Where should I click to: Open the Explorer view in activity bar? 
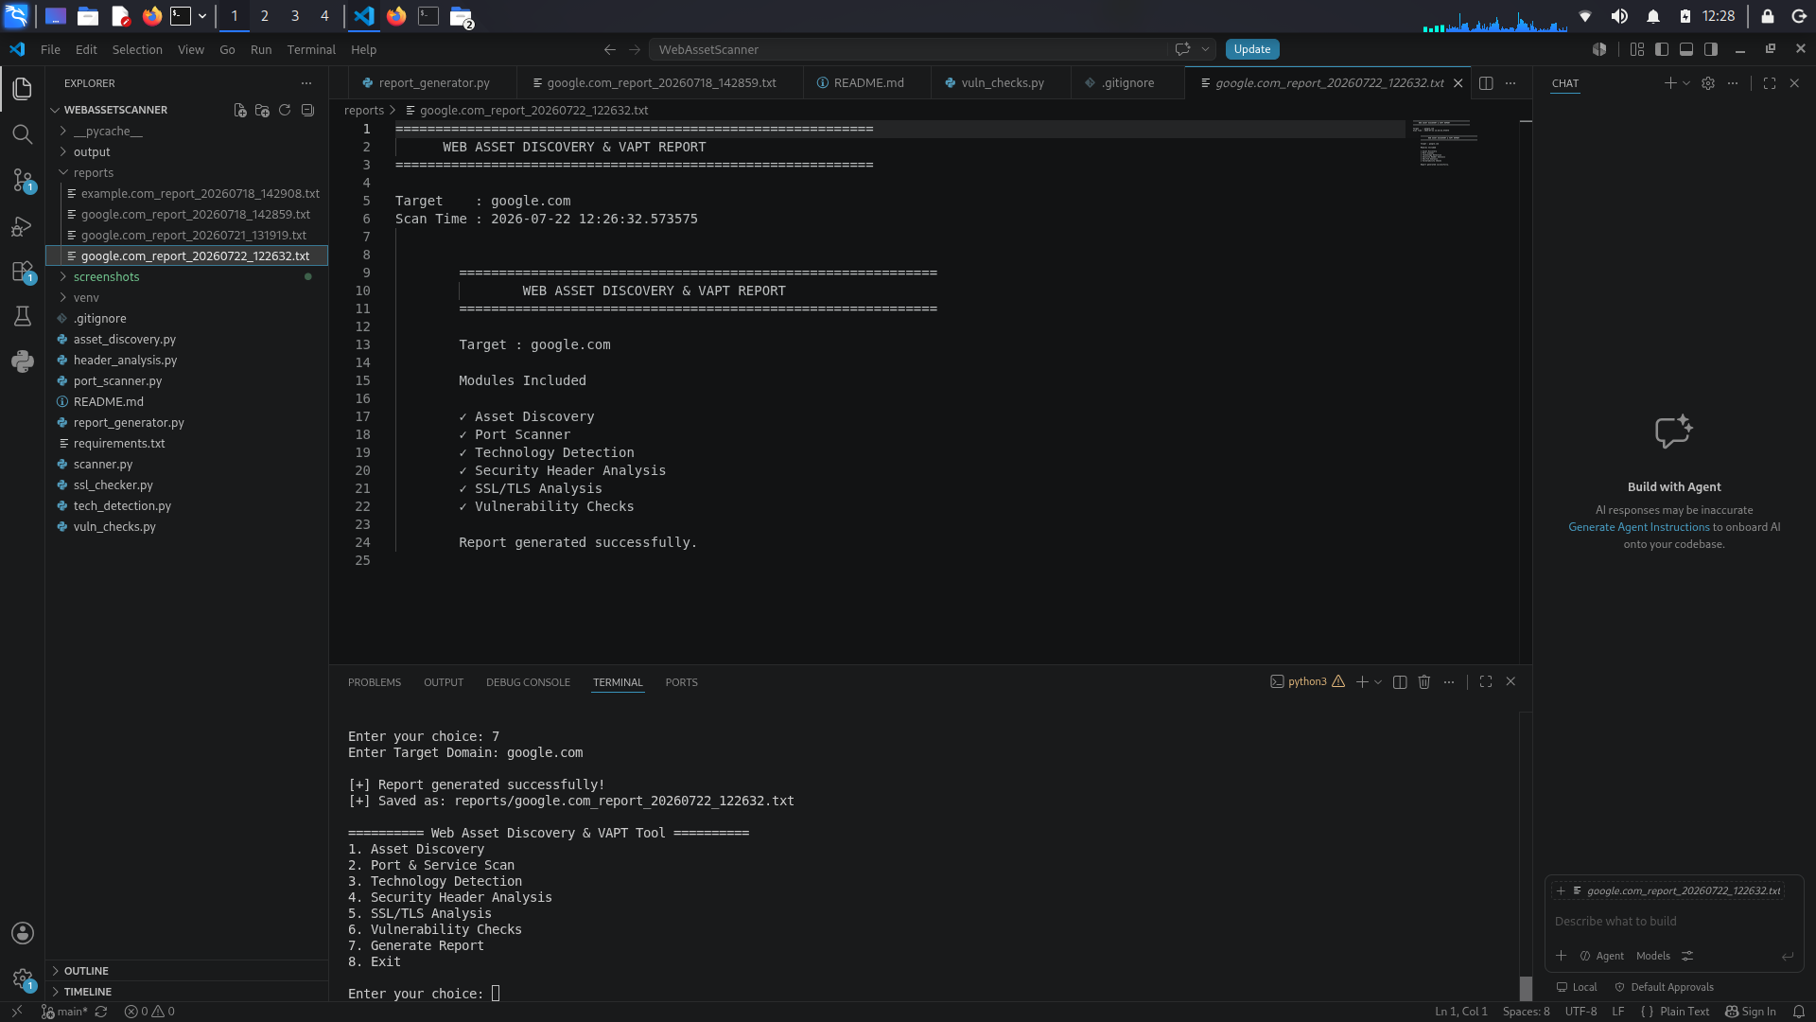click(23, 89)
